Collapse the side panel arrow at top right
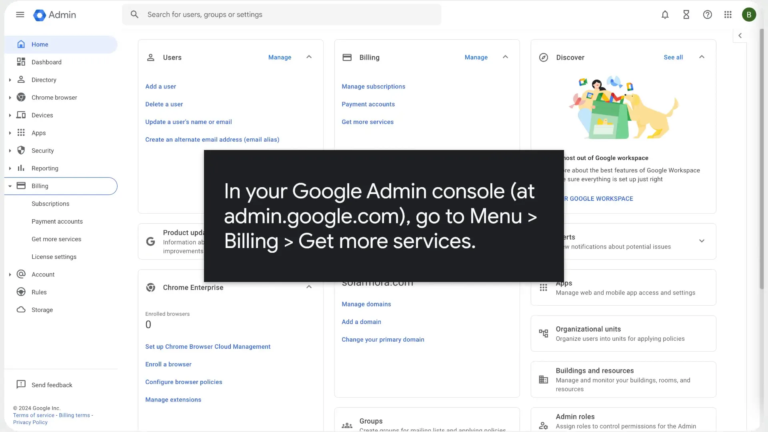768x432 pixels. 740,36
